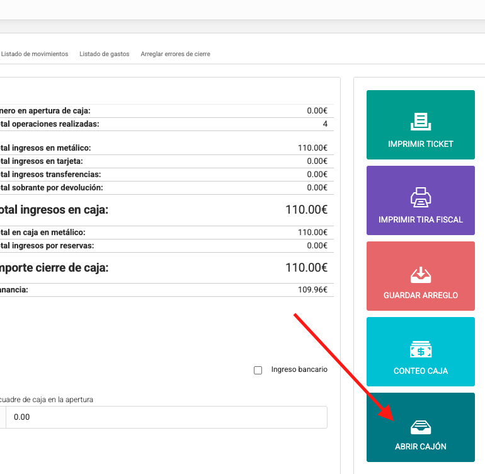Viewport: 485px width, 474px height.
Task: Open Listado de movimientos tab
Action: (x=35, y=54)
